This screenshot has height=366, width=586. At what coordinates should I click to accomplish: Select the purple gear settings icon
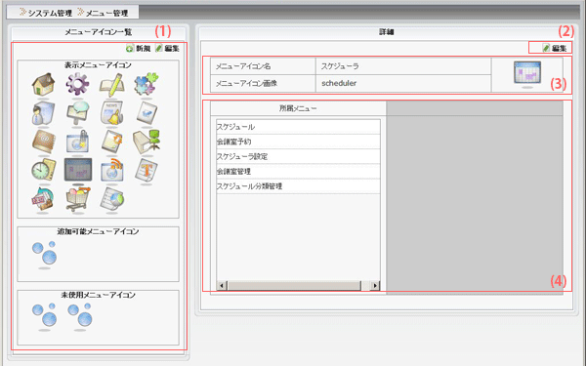(x=77, y=84)
